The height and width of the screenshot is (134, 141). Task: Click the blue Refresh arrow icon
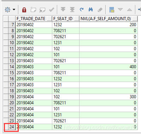point(82,10)
